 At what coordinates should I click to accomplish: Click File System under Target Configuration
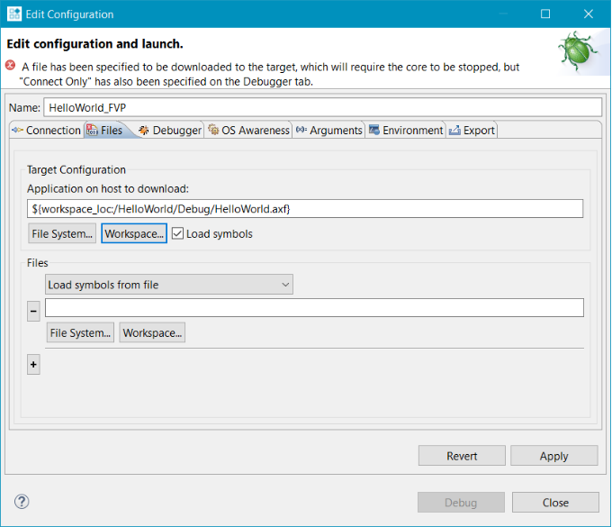point(62,234)
